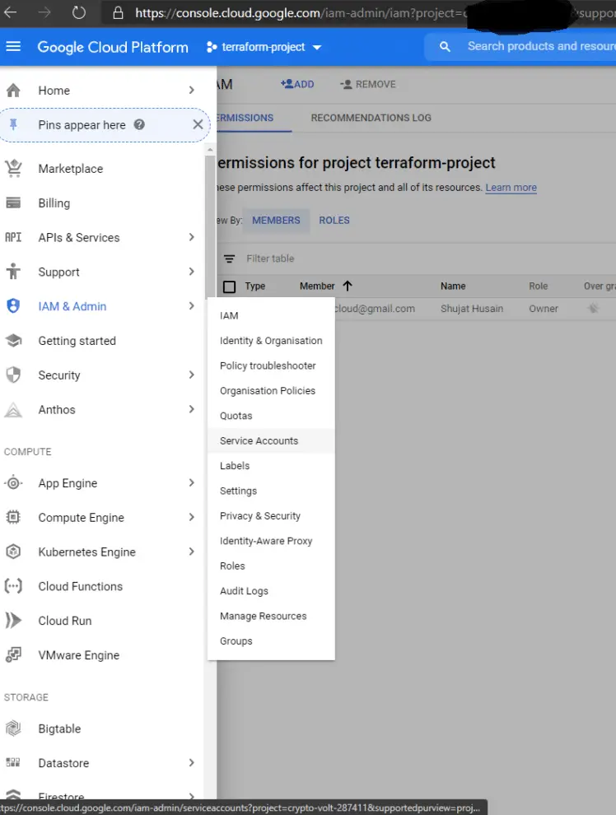The width and height of the screenshot is (616, 815).
Task: Expand the Anthos submenu chevron
Action: [x=191, y=409]
